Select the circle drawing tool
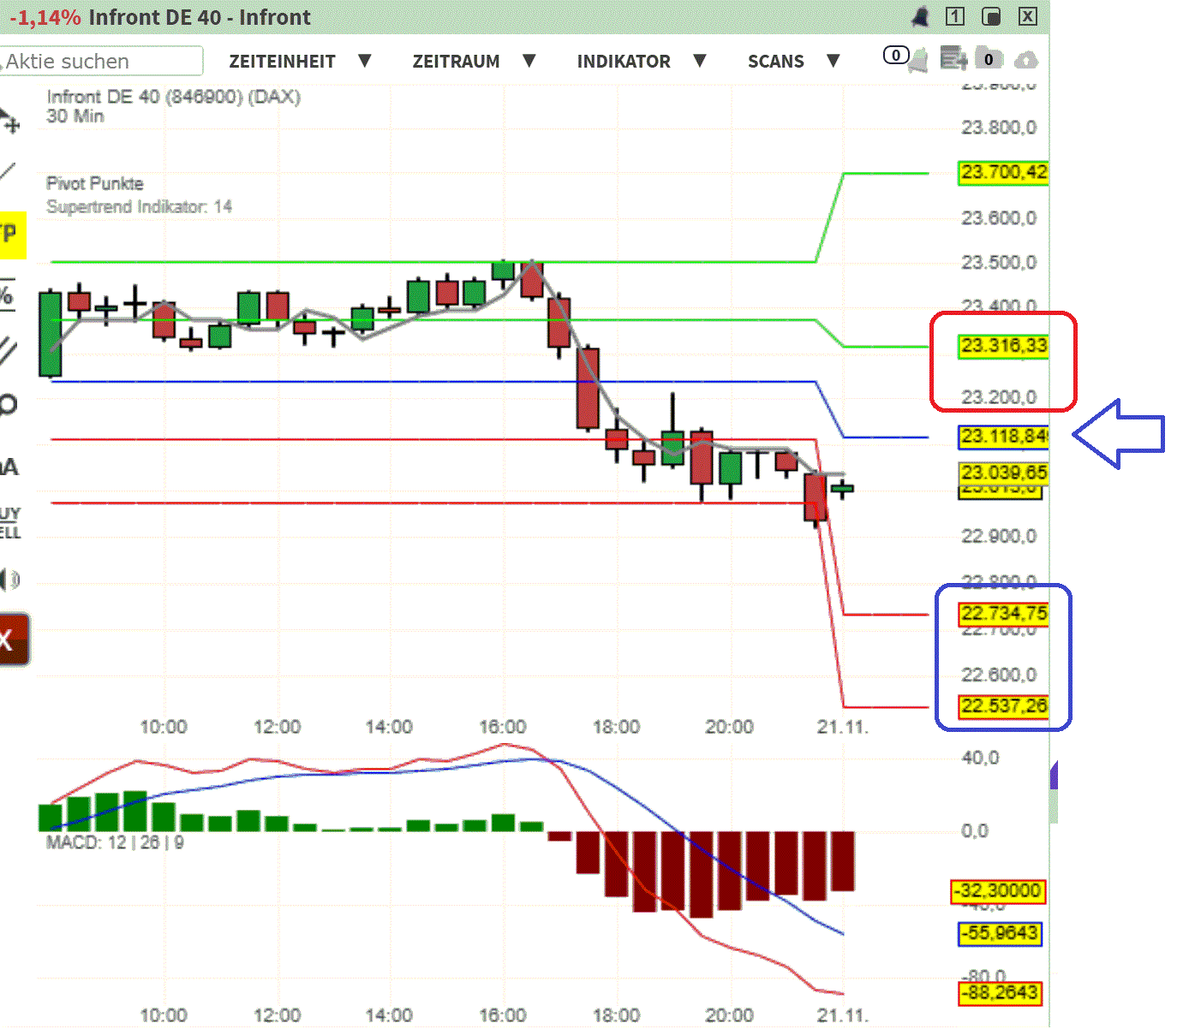The width and height of the screenshot is (1189, 1029). tap(8, 404)
